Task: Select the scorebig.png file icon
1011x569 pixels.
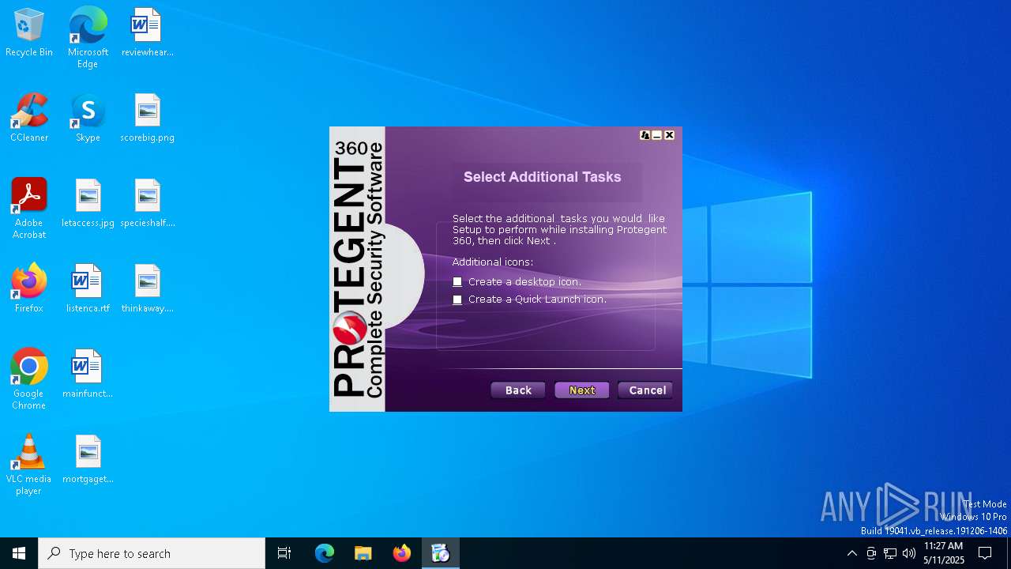Action: point(147,119)
